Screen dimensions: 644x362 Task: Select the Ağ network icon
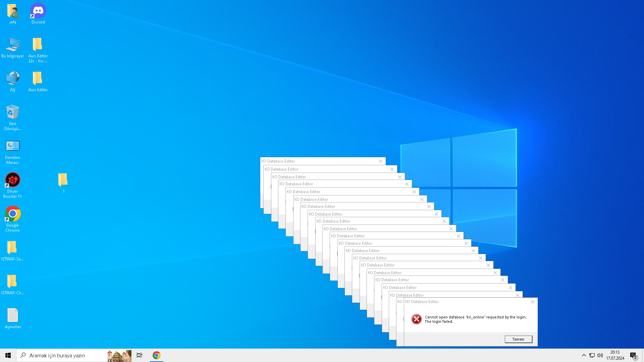tap(12, 82)
